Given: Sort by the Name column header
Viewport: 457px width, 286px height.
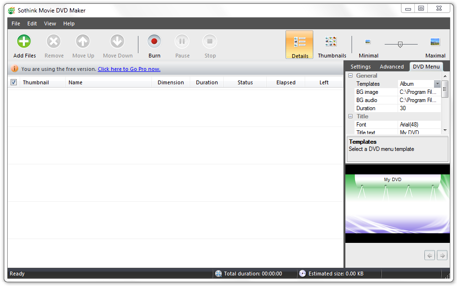Looking at the screenshot, I should (x=108, y=82).
